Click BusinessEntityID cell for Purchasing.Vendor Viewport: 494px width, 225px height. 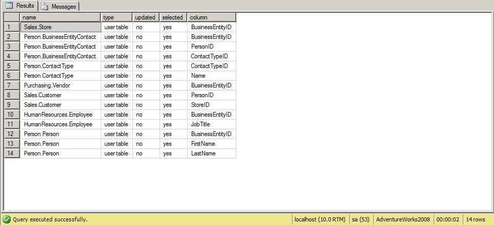click(211, 85)
